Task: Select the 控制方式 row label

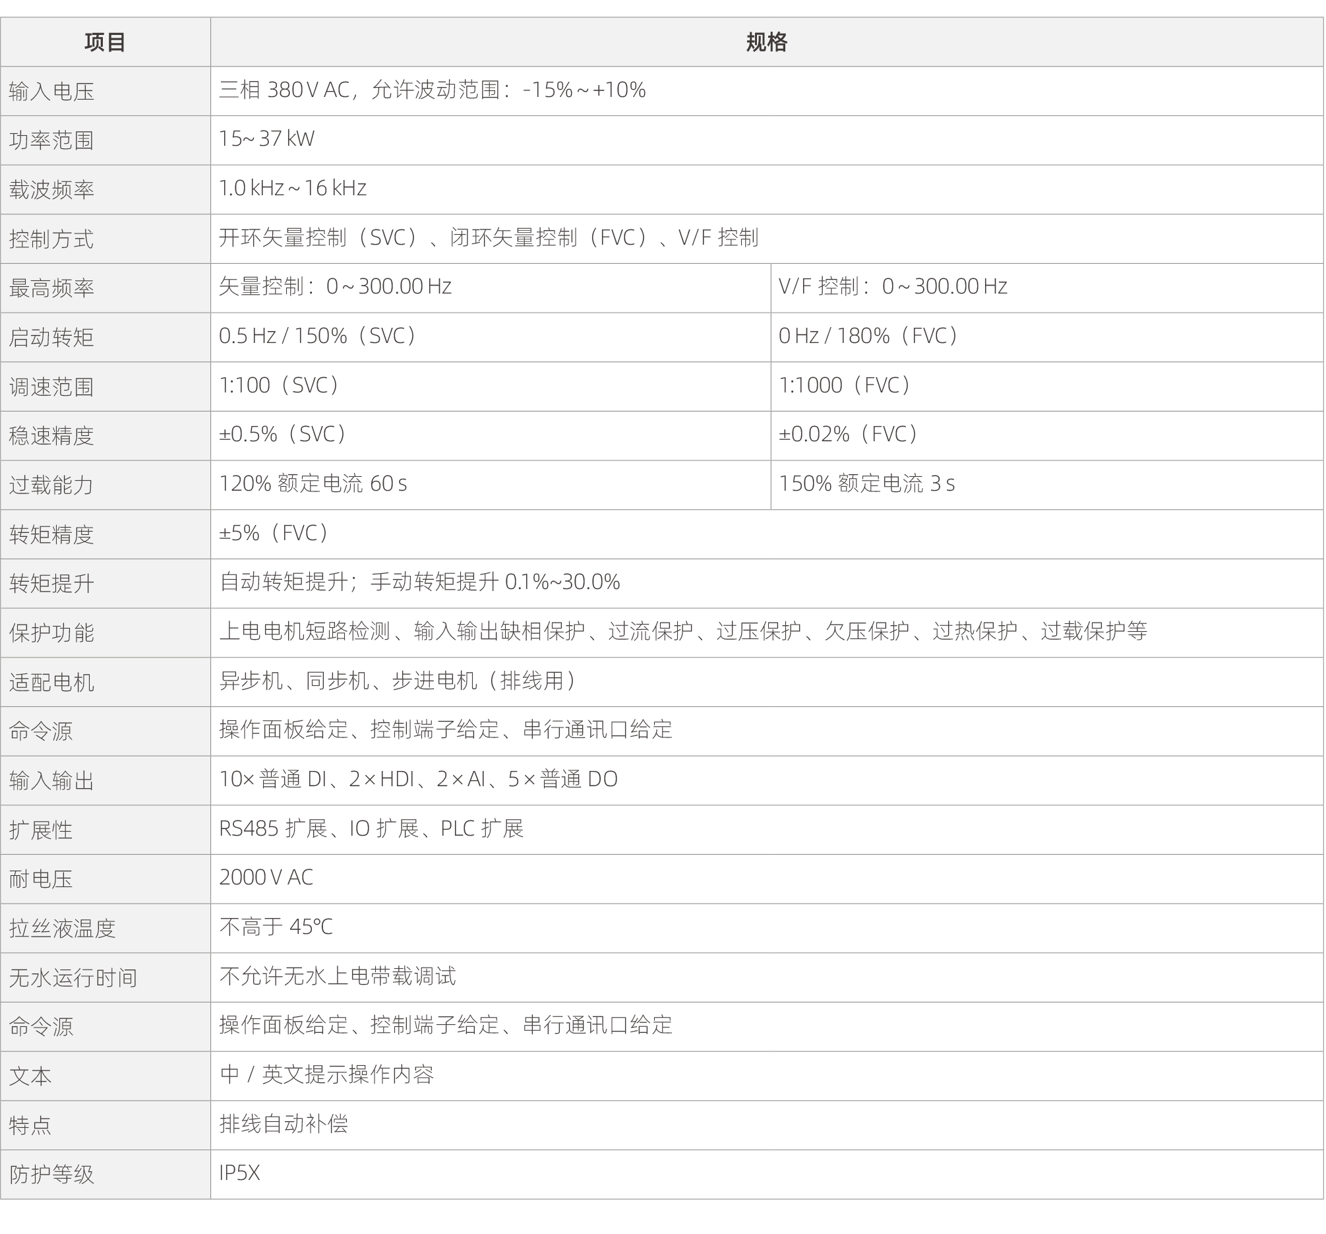Action: (51, 239)
